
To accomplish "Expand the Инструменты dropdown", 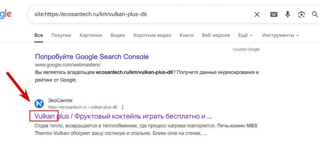I will [280, 35].
